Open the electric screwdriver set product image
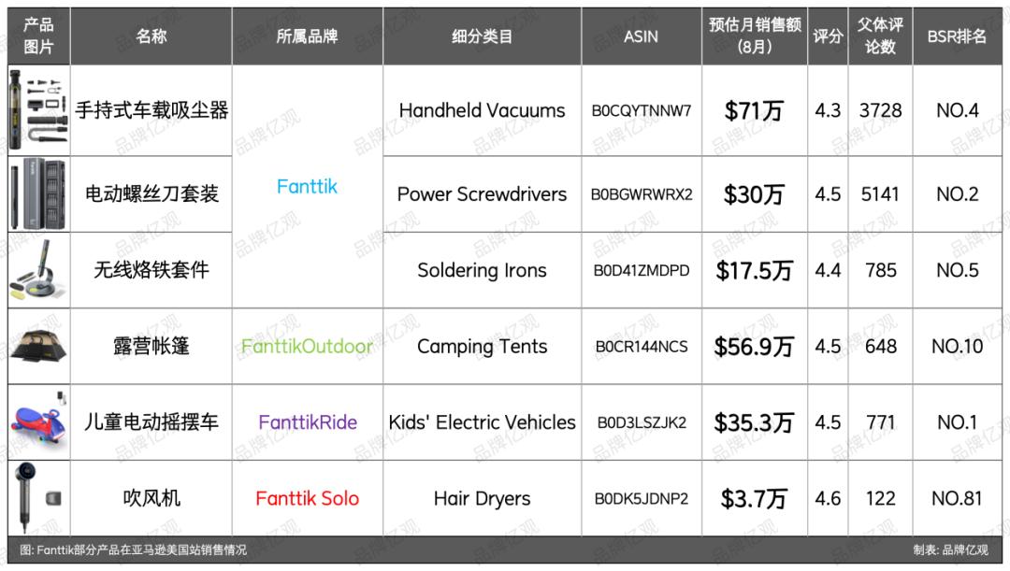1010x571 pixels. point(38,194)
